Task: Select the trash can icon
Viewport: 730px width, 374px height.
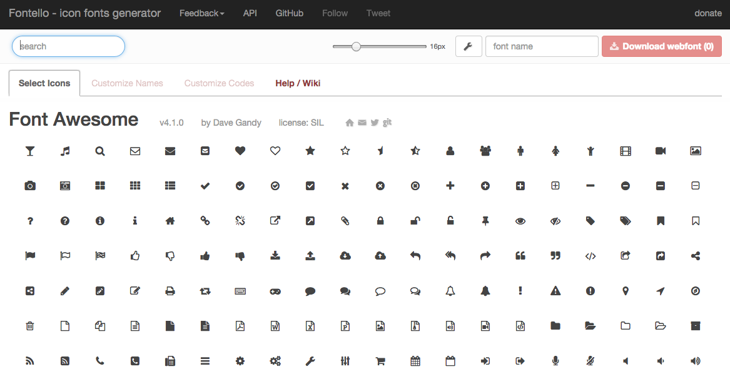Action: pos(30,325)
